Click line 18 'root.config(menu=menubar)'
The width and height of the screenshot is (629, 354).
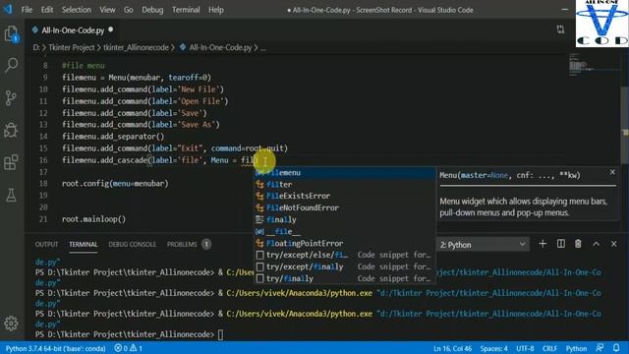(x=115, y=184)
